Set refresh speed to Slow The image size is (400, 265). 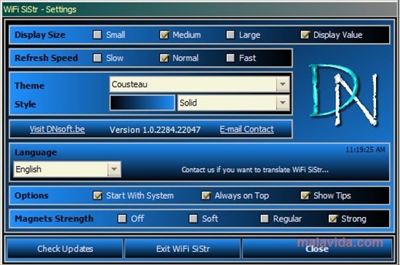click(x=98, y=58)
